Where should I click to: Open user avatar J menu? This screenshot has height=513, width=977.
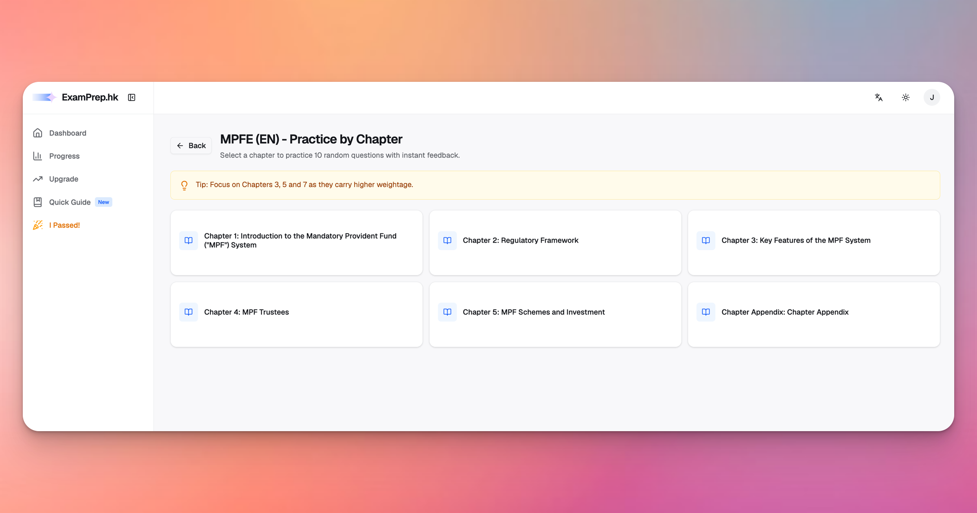(931, 97)
